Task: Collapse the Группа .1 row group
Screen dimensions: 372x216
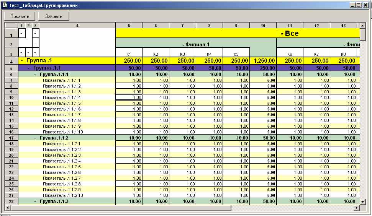Action: (22, 61)
